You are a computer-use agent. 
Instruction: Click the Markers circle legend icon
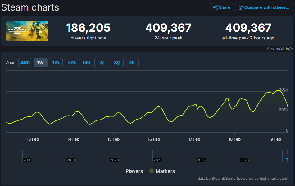152,171
